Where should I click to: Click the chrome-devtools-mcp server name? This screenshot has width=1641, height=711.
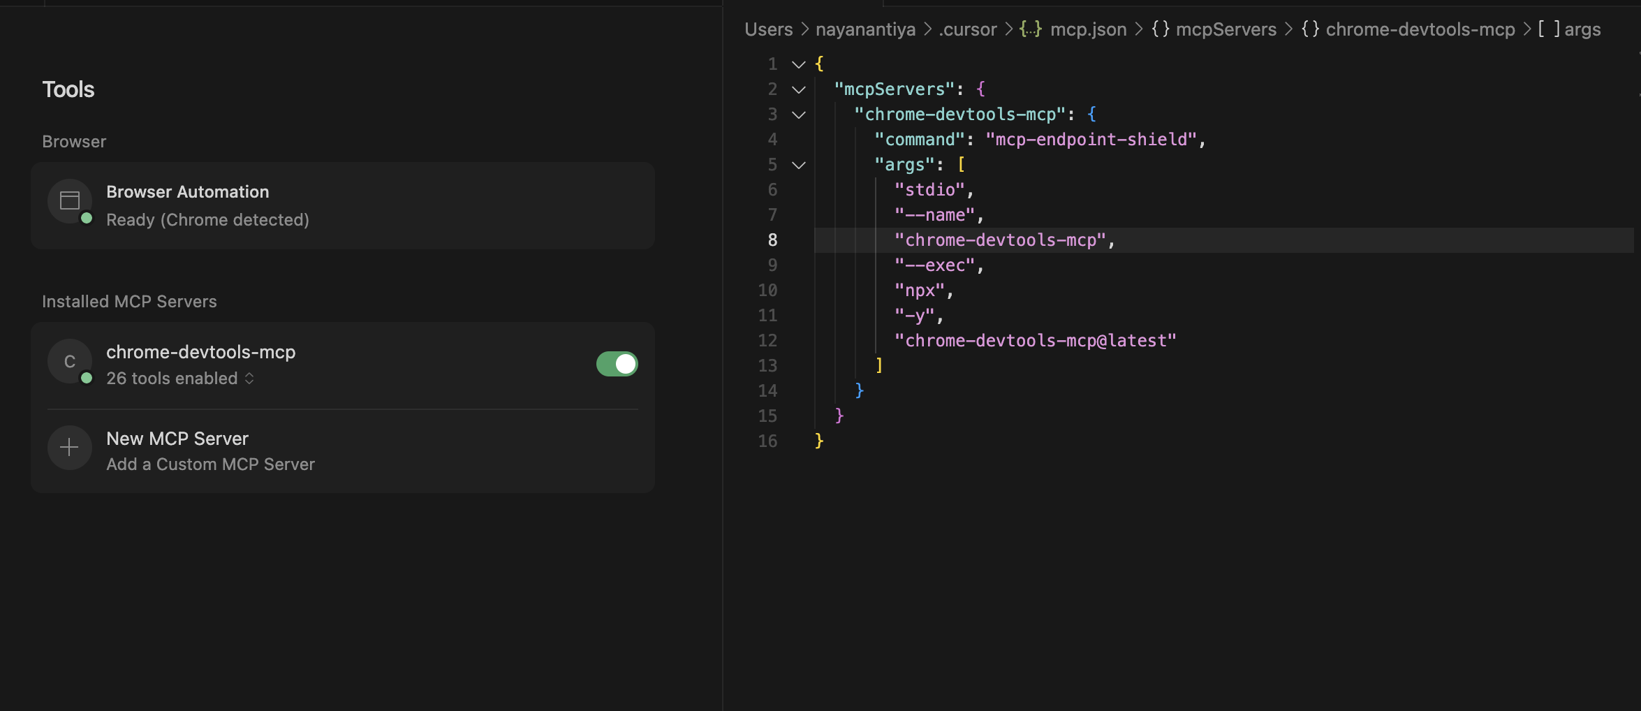[x=200, y=352]
